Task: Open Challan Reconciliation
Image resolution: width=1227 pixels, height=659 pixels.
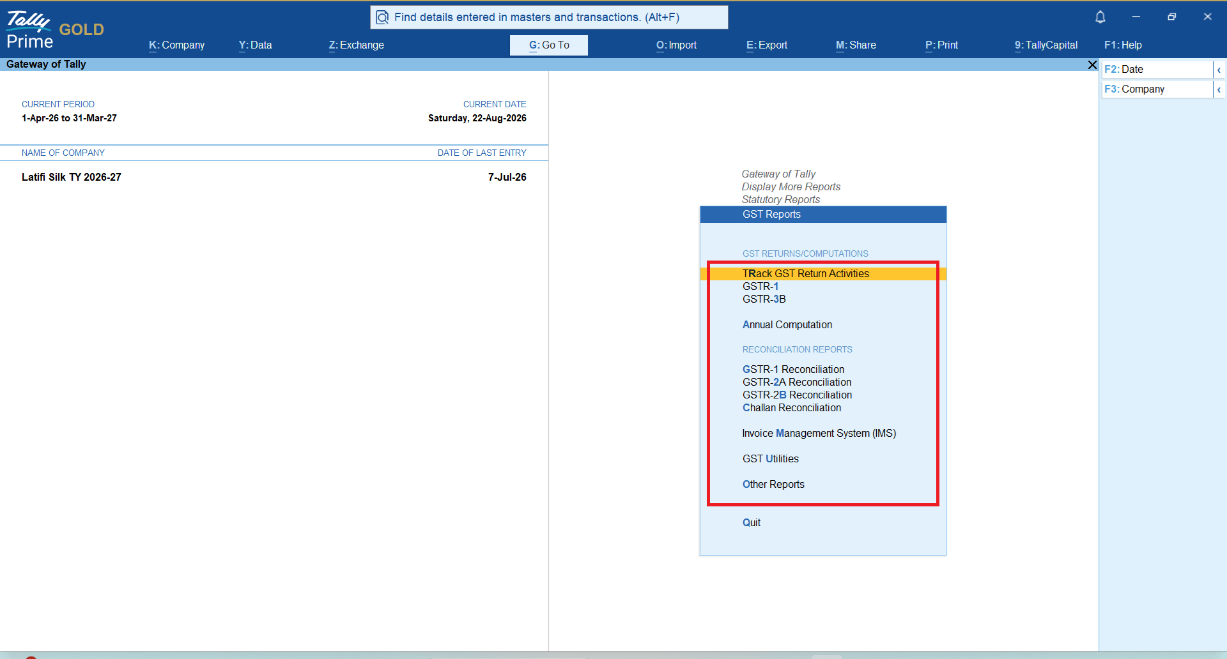Action: point(791,408)
